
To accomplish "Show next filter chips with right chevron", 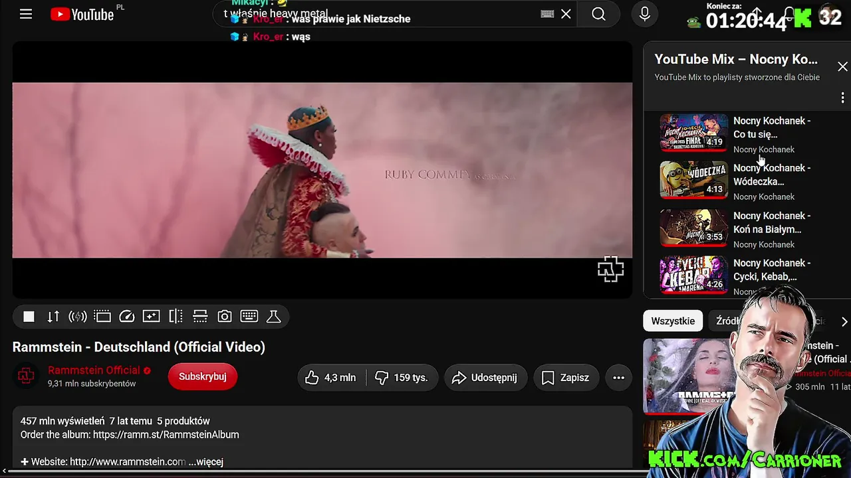I will tap(844, 321).
